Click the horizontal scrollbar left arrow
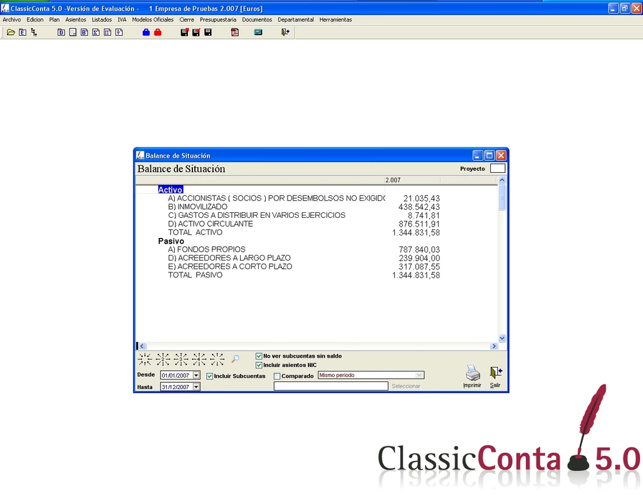Viewport: 643px width, 501px height. pos(142,346)
